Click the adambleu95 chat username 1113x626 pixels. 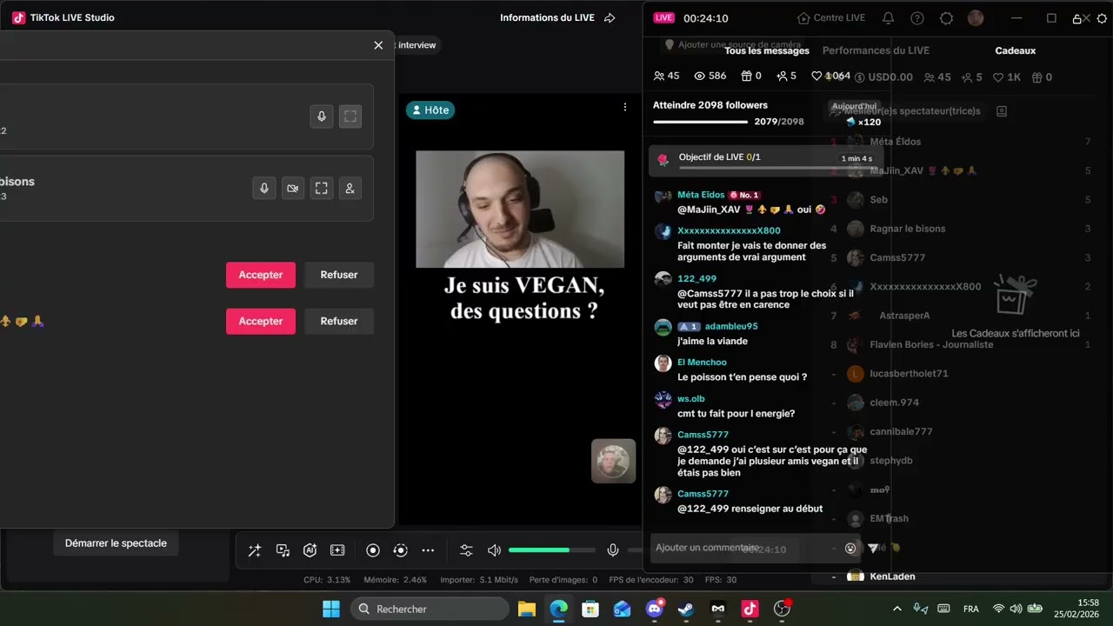click(x=731, y=326)
